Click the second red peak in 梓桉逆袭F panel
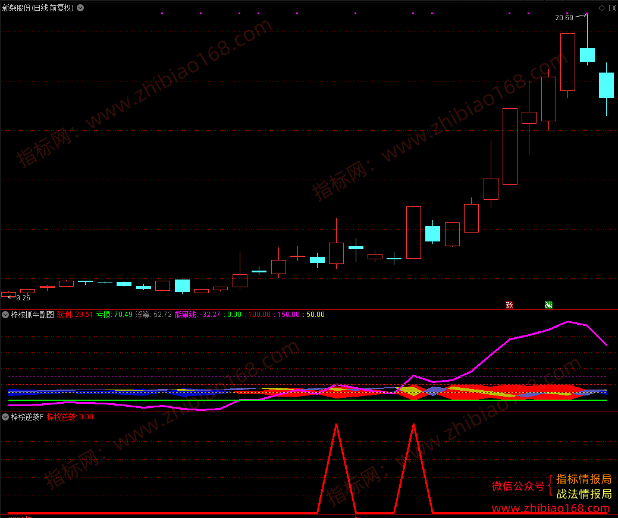Image resolution: width=618 pixels, height=518 pixels. [413, 425]
